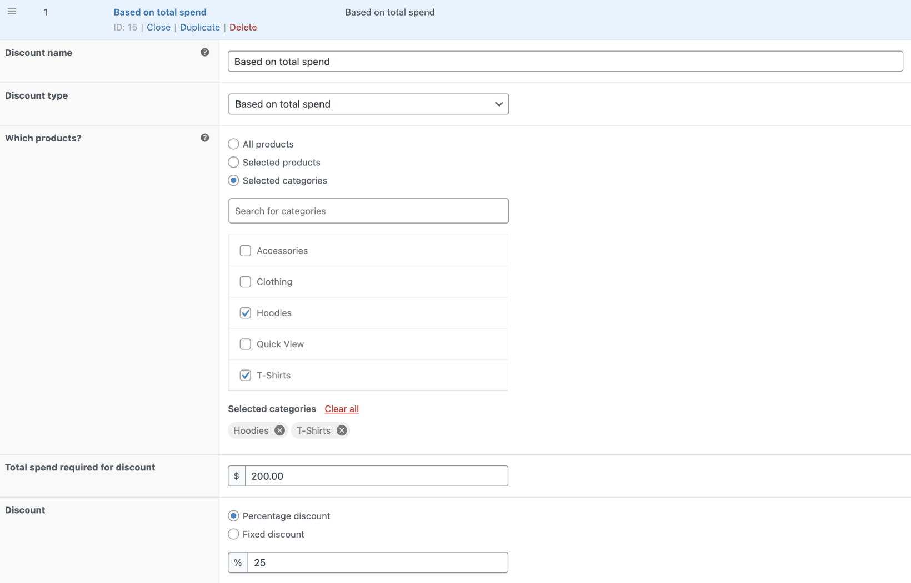The width and height of the screenshot is (911, 583).
Task: Remove T-Shirts tag from selected categories
Action: click(x=342, y=430)
